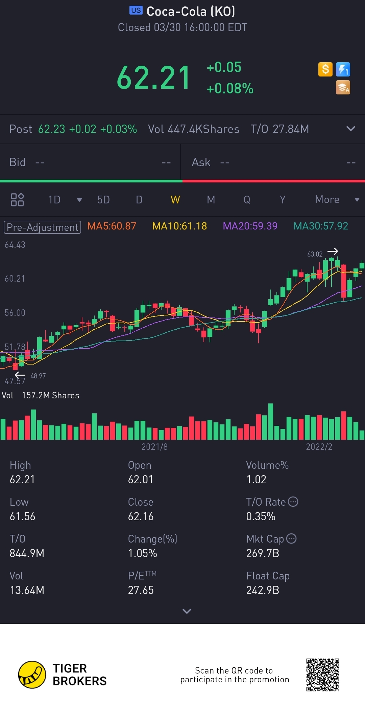Select the D daily chart tab

coord(139,200)
